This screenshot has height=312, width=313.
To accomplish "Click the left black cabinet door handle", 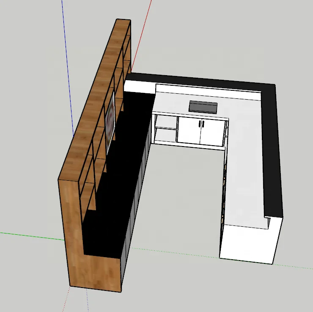I will click(199, 124).
